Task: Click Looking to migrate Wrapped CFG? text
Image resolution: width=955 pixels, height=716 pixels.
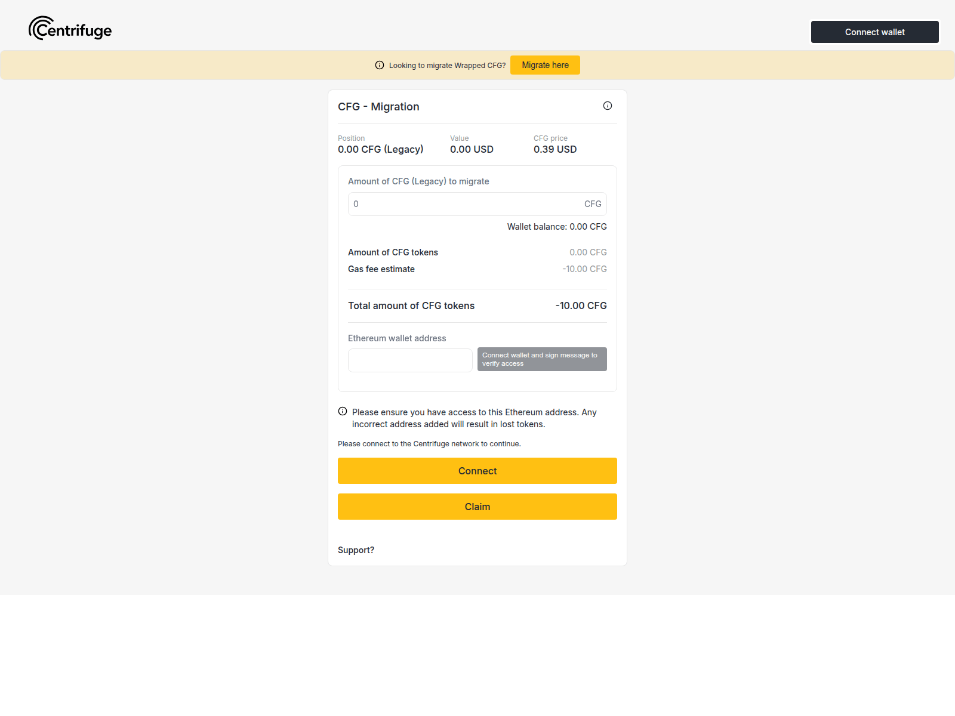Action: (x=447, y=66)
